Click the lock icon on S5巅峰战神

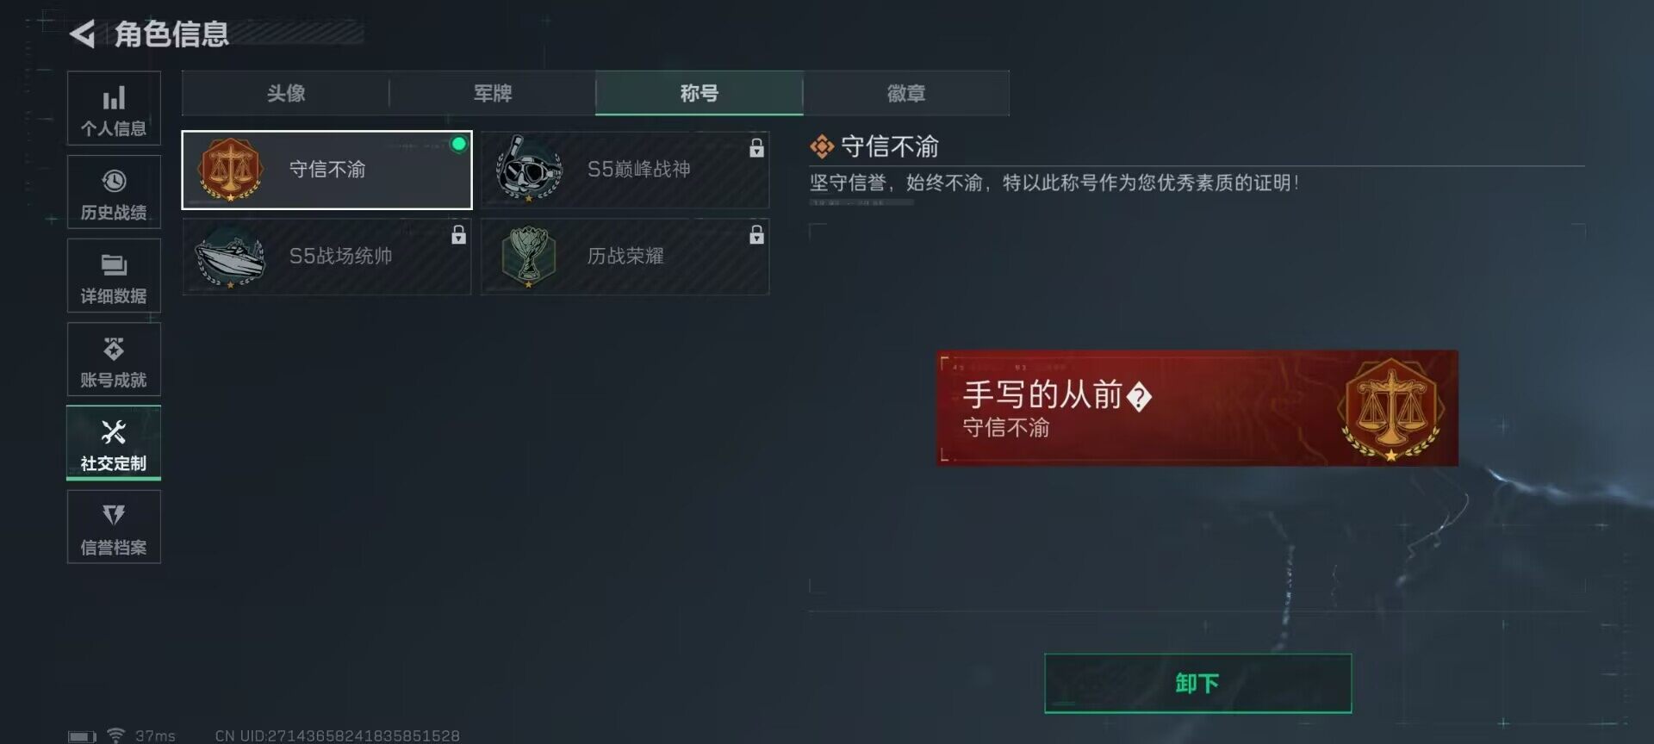(756, 148)
